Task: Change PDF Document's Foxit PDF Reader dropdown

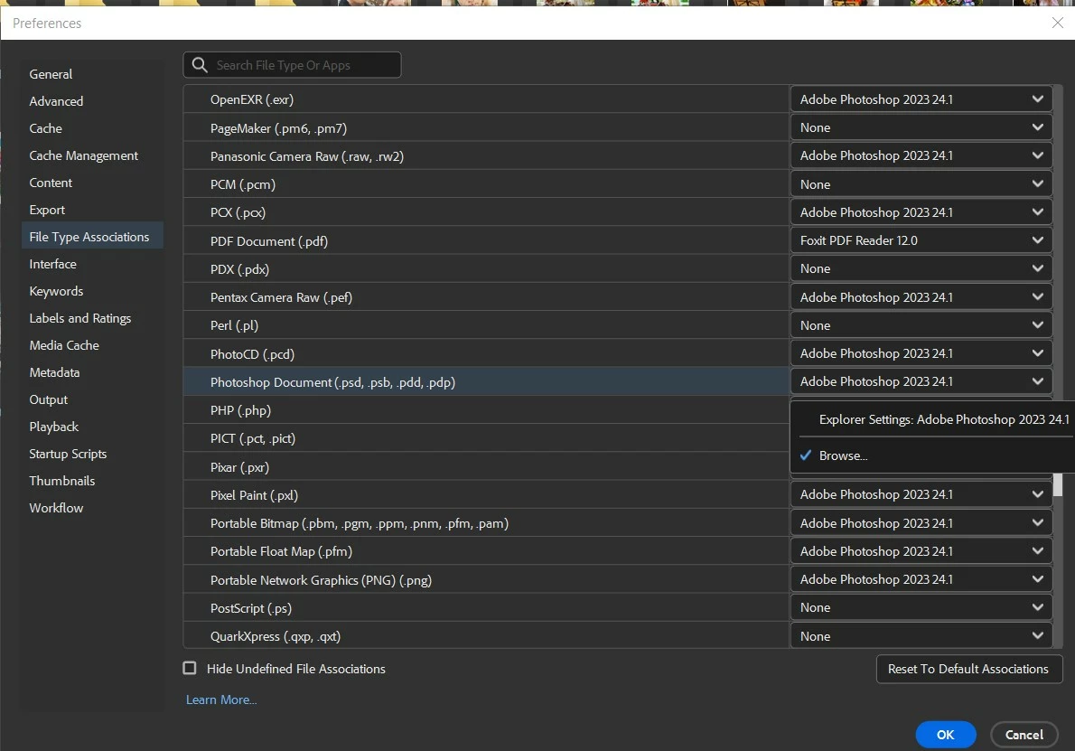Action: pos(921,240)
